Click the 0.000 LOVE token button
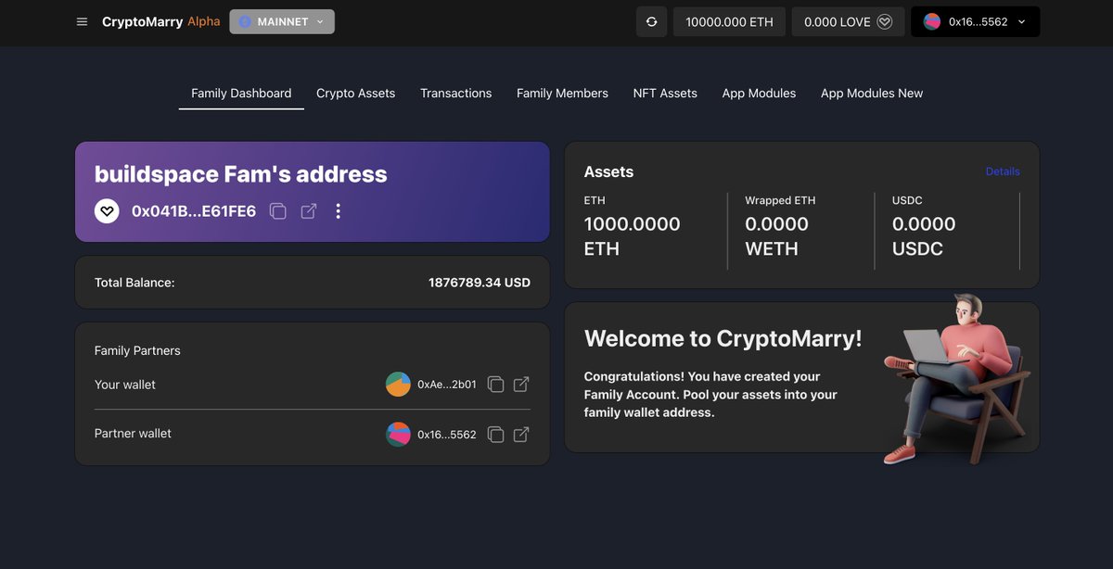Image resolution: width=1113 pixels, height=569 pixels. click(849, 21)
